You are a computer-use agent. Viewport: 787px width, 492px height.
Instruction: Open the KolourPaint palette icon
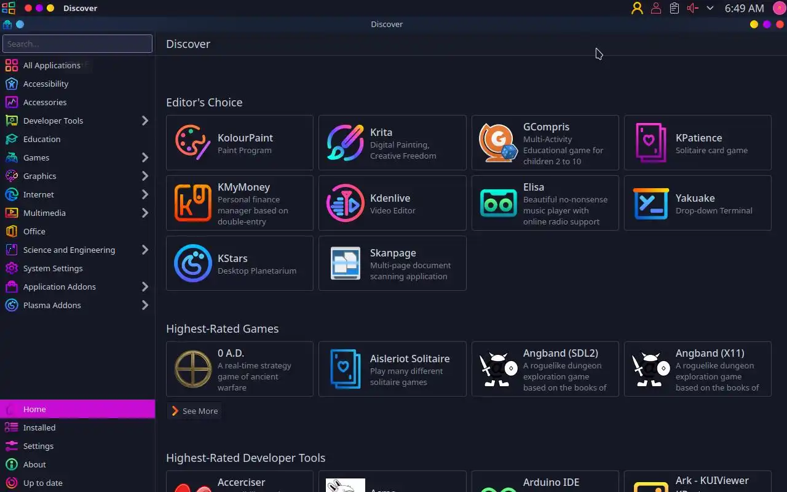[193, 143]
